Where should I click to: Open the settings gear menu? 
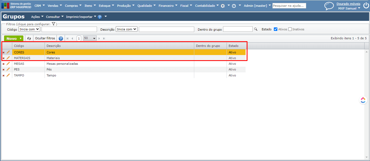point(223,6)
